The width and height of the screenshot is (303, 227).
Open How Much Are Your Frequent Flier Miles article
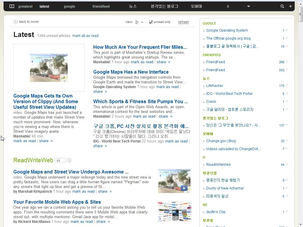140,47
